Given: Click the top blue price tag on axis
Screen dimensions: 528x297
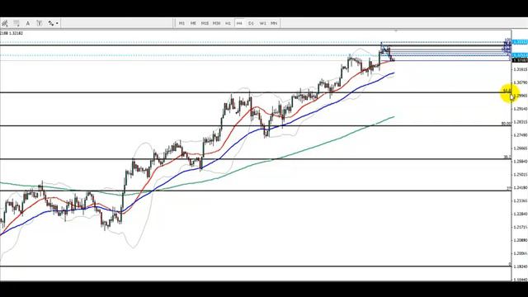Looking at the screenshot, I should tap(520, 42).
